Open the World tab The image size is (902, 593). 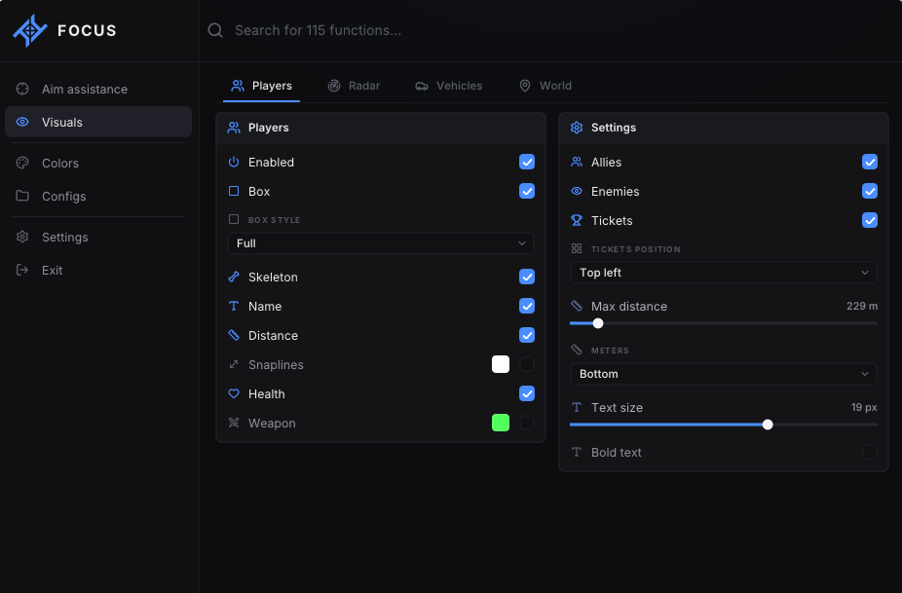tap(545, 86)
